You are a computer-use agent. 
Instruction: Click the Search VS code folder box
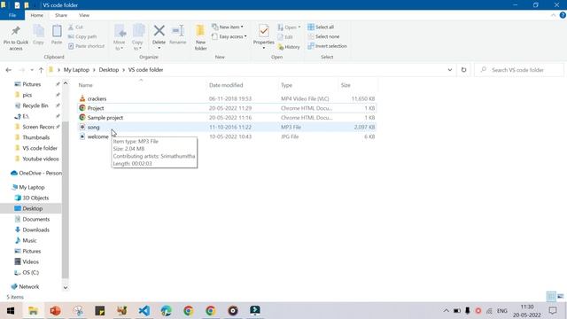(519, 70)
